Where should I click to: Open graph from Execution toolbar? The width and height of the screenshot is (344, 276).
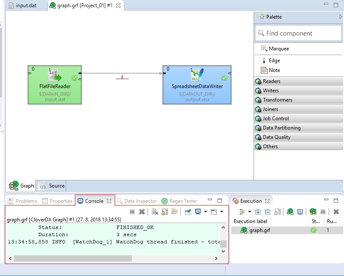pyautogui.click(x=290, y=212)
